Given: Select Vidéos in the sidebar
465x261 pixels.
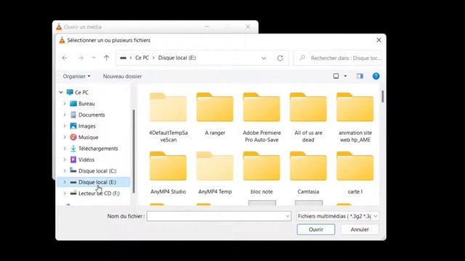Looking at the screenshot, I should (x=86, y=159).
